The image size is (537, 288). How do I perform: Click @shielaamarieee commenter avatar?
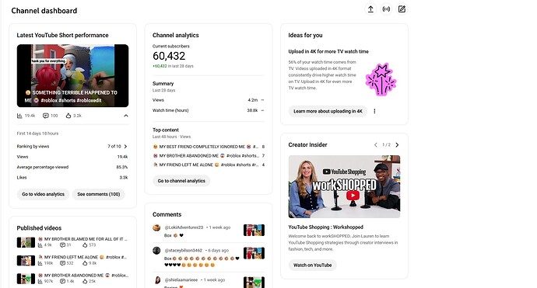[x=157, y=280]
